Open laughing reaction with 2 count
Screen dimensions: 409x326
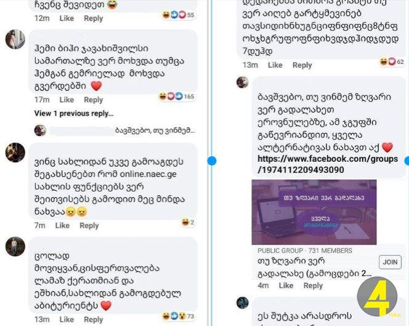188,222
